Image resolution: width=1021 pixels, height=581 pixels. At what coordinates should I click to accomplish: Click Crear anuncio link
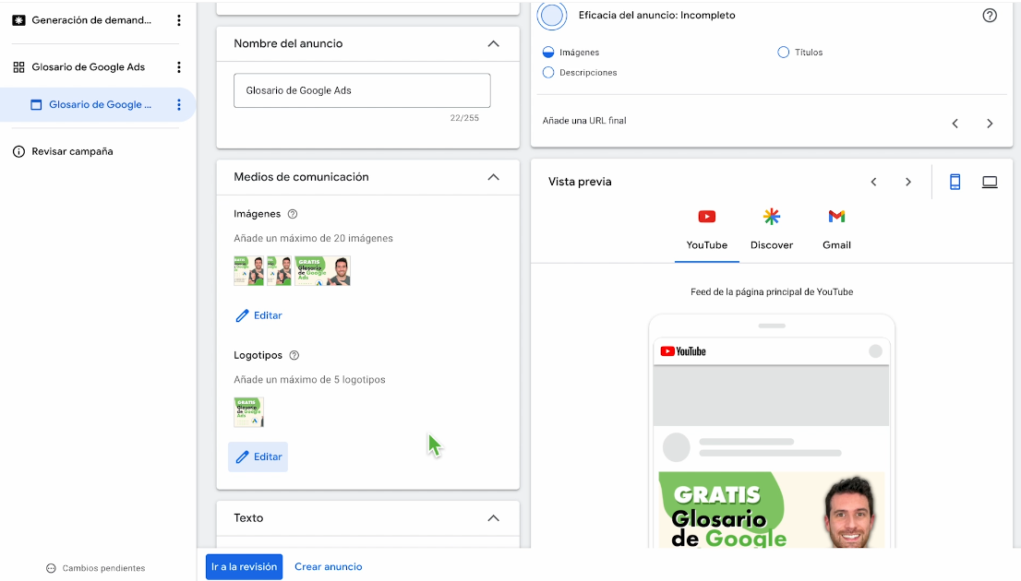click(x=329, y=566)
